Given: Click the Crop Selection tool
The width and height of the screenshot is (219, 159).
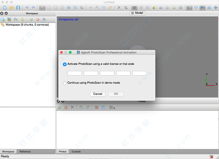Looking at the screenshot, I should 126,8.
